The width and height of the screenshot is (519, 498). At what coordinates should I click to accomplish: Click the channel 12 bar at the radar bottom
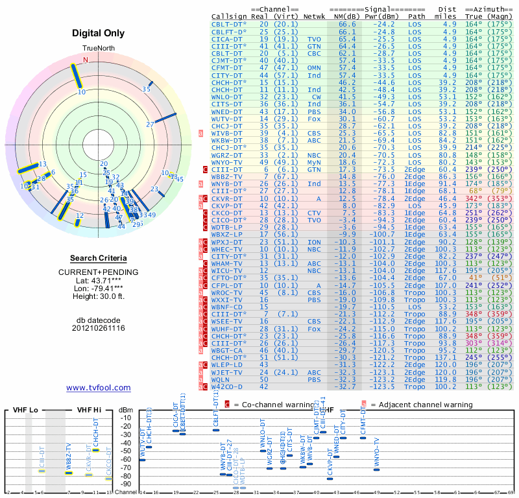[77, 223]
